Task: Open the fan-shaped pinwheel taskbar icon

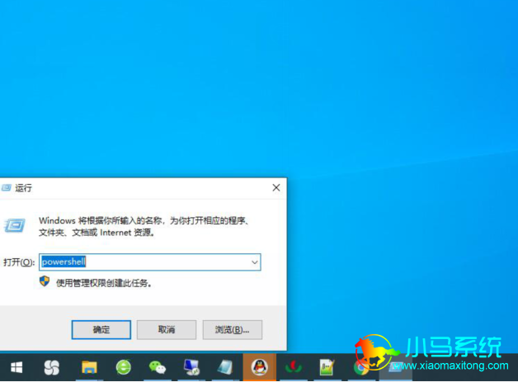Action: (x=52, y=367)
